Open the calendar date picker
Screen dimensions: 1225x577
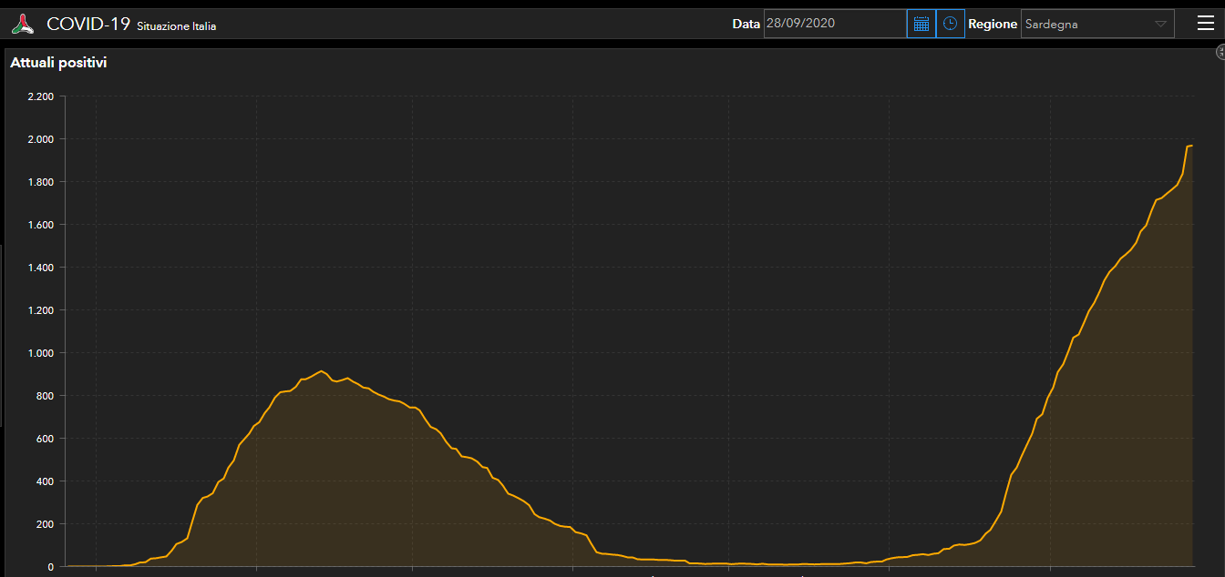921,24
